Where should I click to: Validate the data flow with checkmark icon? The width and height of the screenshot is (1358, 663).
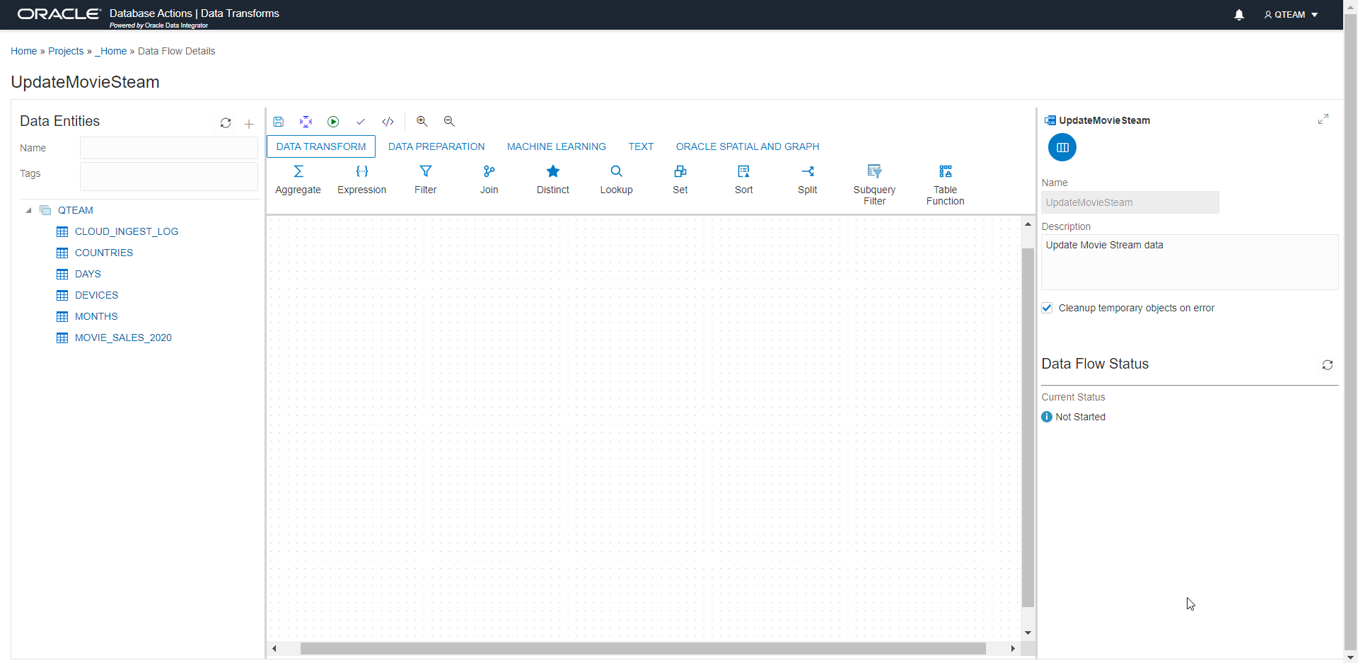click(x=361, y=122)
